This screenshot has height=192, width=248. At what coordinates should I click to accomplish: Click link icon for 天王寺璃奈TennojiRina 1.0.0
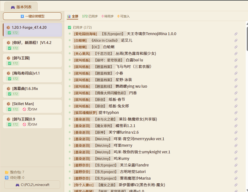[x=236, y=34]
